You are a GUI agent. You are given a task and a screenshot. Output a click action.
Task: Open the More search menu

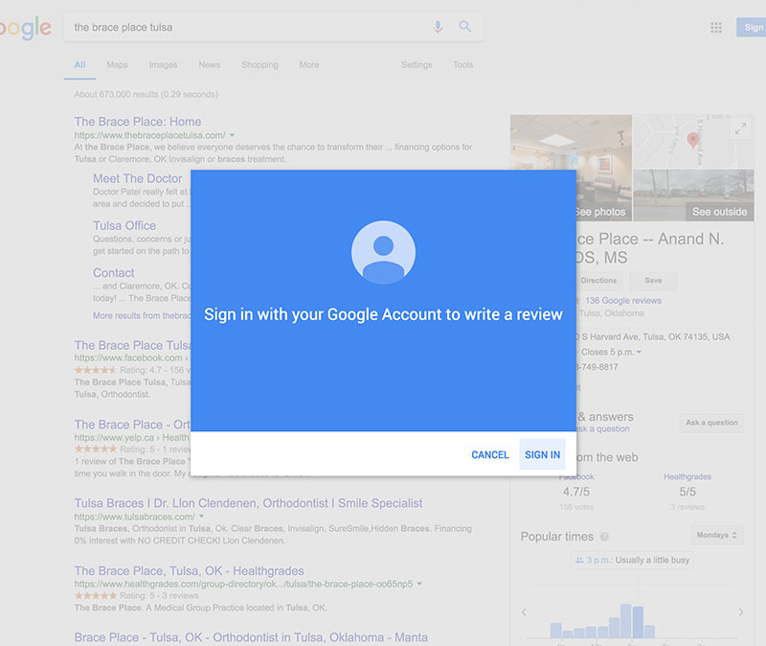tap(309, 65)
